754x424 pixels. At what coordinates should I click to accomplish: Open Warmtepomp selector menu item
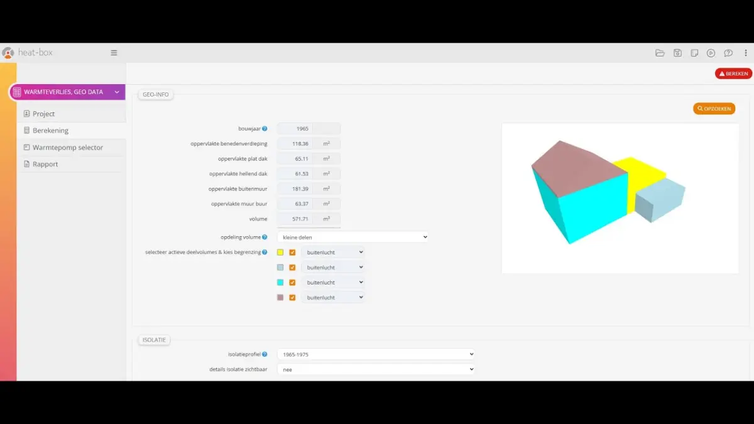coord(67,148)
